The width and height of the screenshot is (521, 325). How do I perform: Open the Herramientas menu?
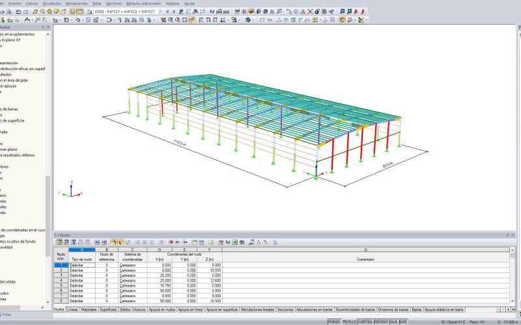click(x=77, y=4)
